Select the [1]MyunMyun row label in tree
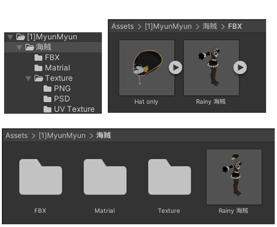 click(x=52, y=37)
